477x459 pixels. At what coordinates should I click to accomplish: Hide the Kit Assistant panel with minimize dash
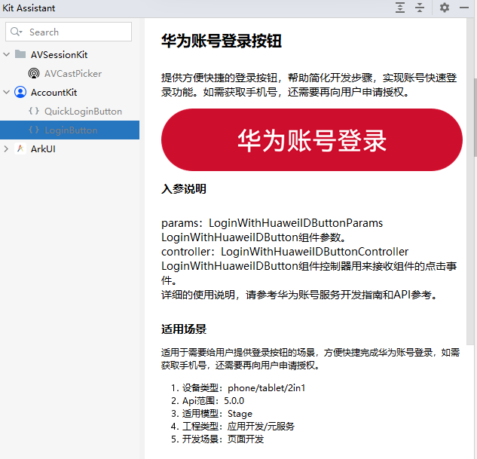464,8
